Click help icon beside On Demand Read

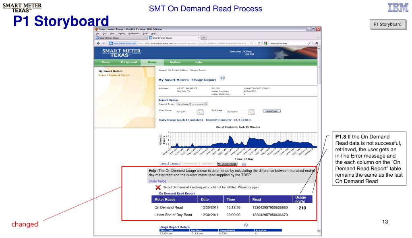pyautogui.click(x=244, y=164)
